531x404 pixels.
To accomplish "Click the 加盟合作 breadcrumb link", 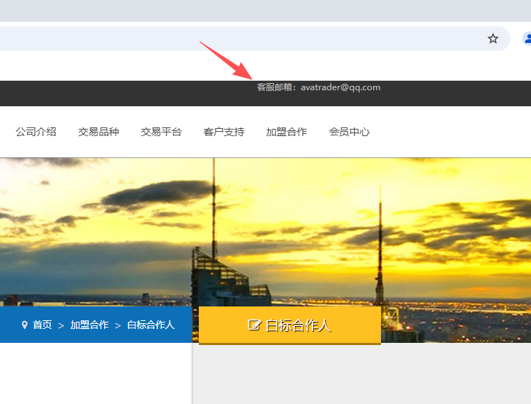I will [90, 325].
